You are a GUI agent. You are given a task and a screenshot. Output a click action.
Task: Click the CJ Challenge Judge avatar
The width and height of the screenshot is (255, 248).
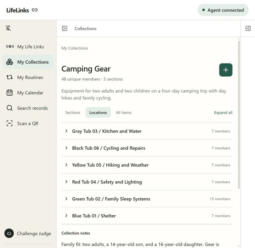coord(9,233)
